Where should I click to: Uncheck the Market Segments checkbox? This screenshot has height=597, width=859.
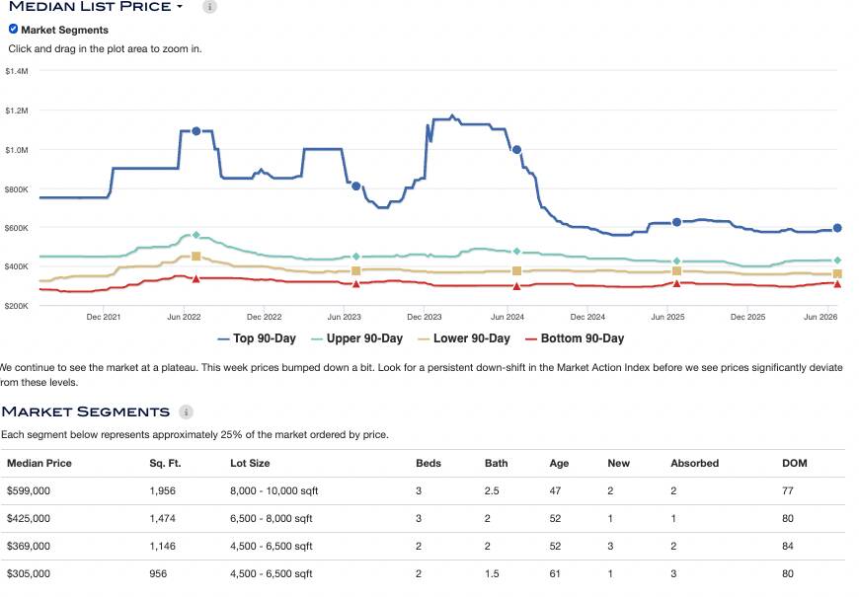click(x=13, y=29)
